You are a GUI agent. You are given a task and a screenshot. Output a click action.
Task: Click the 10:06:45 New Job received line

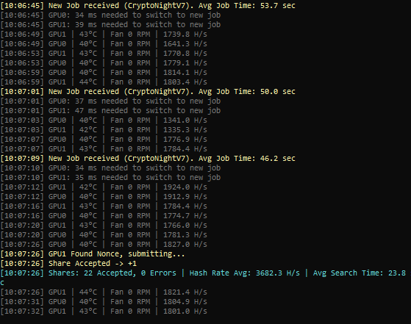148,5
